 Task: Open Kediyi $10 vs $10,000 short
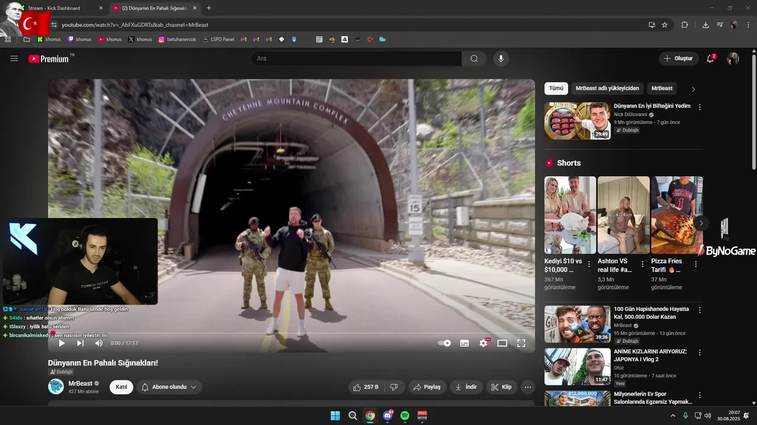pos(570,215)
